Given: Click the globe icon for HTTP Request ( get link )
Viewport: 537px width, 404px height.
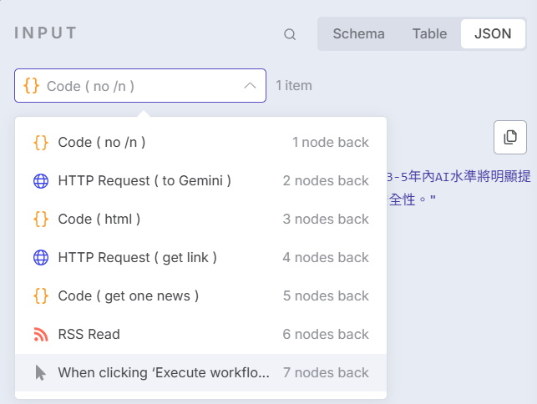Looking at the screenshot, I should point(41,257).
